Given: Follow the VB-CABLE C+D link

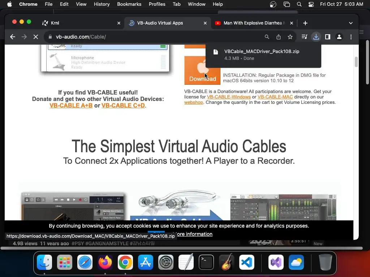Looking at the screenshot, I should pyautogui.click(x=123, y=106).
